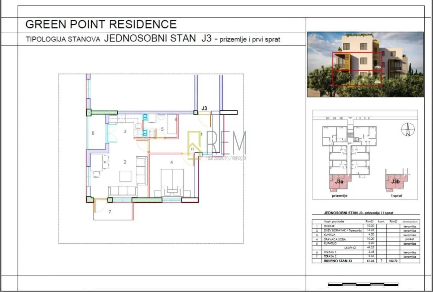Click the 'UKUPNO' subtotal label

tap(350, 248)
